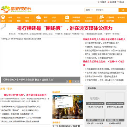This screenshot has width=127, height=127.
Task: Open 微博回应明星势力榜 item in lower news list
Action: (21, 117)
